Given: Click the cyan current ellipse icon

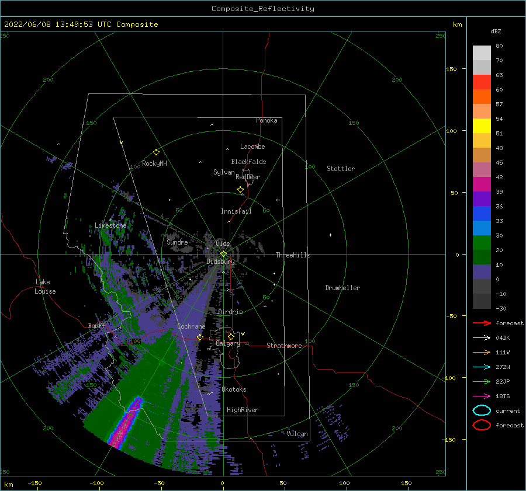Looking at the screenshot, I should click(x=482, y=410).
